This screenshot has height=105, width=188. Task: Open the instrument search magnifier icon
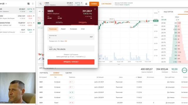point(41,4)
